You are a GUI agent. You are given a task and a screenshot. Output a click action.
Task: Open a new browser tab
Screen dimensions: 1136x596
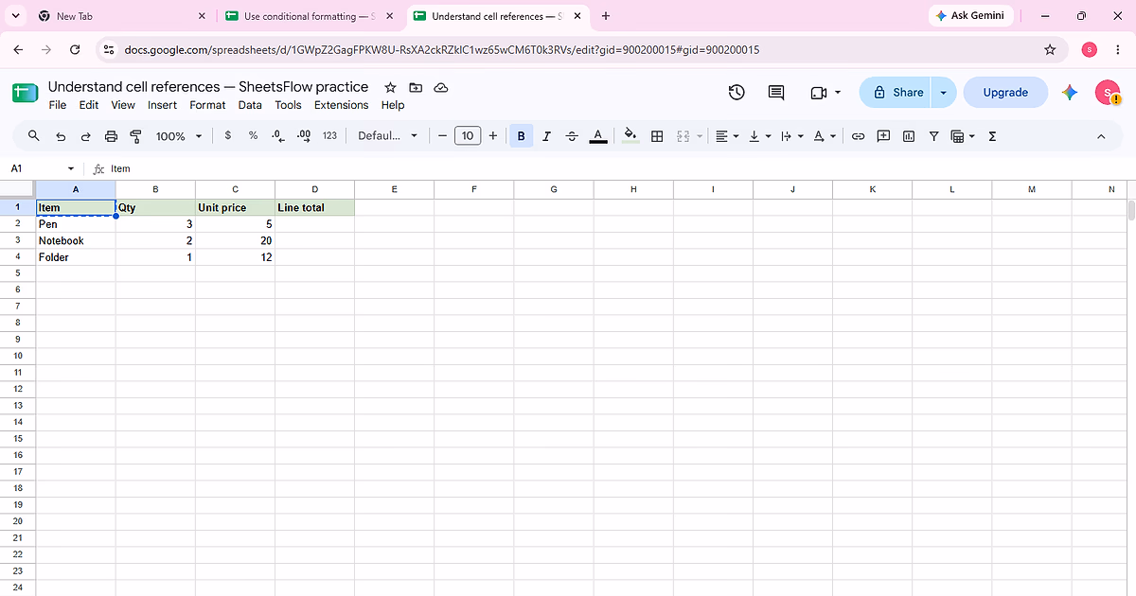(x=606, y=16)
